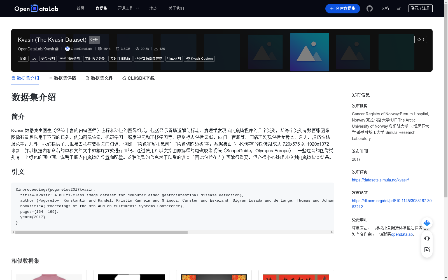
Task: Open the customer support headset icon
Action: coord(427,238)
